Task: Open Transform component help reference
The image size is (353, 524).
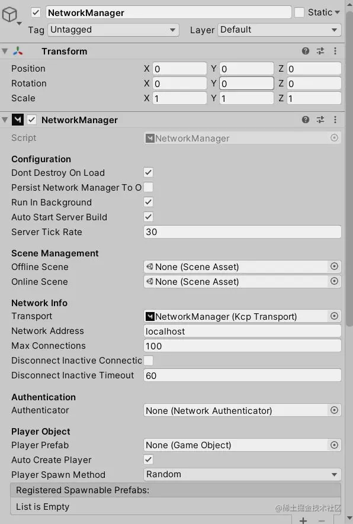Action: [305, 51]
